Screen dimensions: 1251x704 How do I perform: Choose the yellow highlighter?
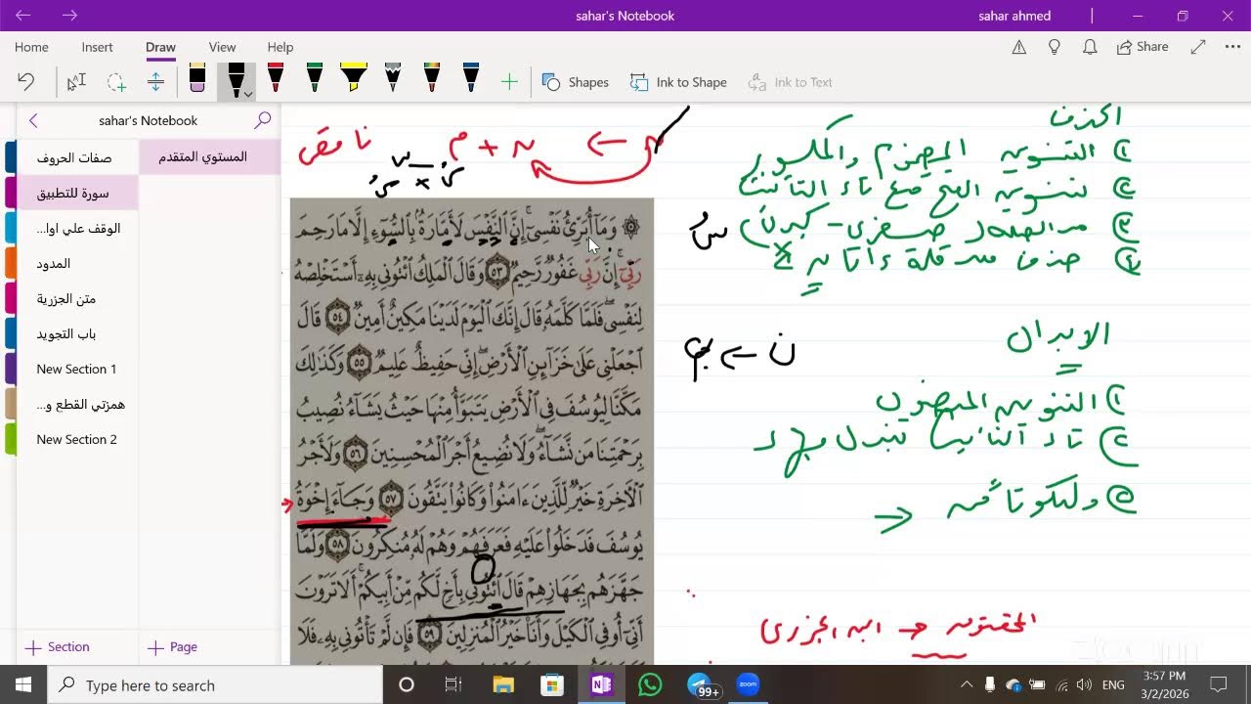coord(354,79)
